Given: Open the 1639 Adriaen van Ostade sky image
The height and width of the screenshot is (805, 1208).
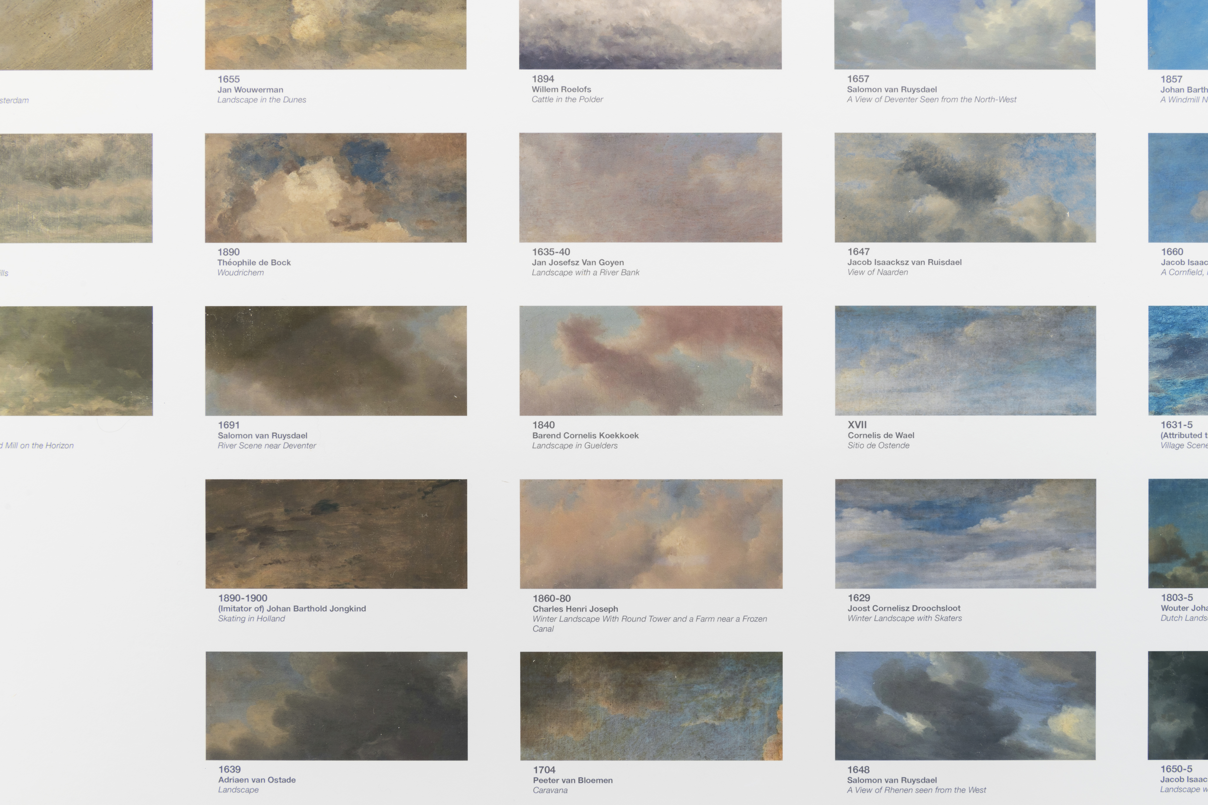Looking at the screenshot, I should (337, 706).
